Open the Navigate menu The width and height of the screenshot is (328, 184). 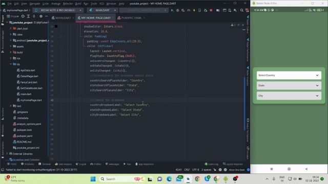(34, 4)
